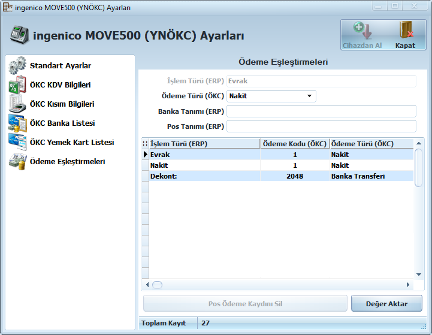The image size is (432, 335).
Task: Click the cash register icon beside ÖKC Kısım Bilgileri
Action: coord(17,104)
